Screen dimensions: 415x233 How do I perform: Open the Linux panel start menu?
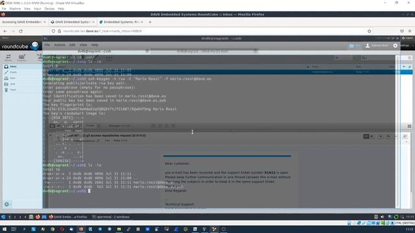coord(3,217)
